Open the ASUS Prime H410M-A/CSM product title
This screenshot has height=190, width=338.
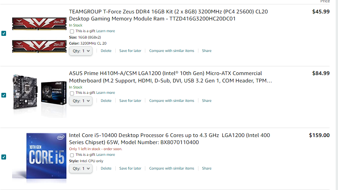coord(170,77)
